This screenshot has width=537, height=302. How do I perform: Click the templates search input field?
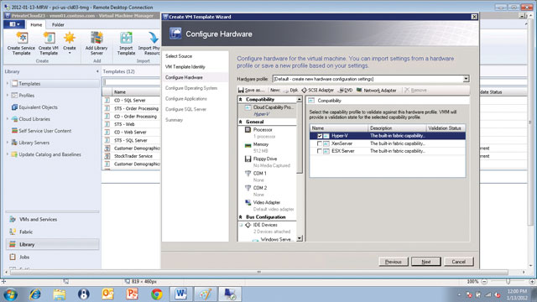point(132,82)
